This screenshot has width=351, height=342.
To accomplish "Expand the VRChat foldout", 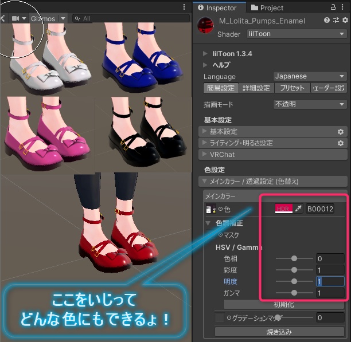I will coord(272,155).
